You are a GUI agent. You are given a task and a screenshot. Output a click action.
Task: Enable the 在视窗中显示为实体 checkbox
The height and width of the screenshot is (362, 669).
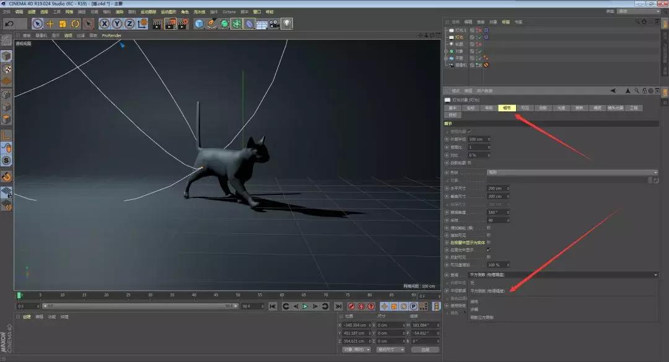click(489, 243)
